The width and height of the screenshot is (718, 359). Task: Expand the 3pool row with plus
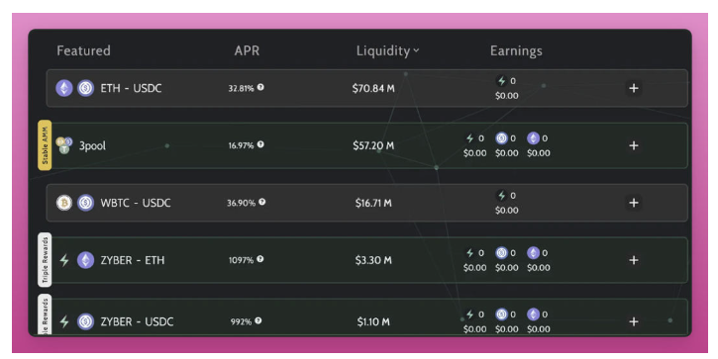(x=633, y=145)
